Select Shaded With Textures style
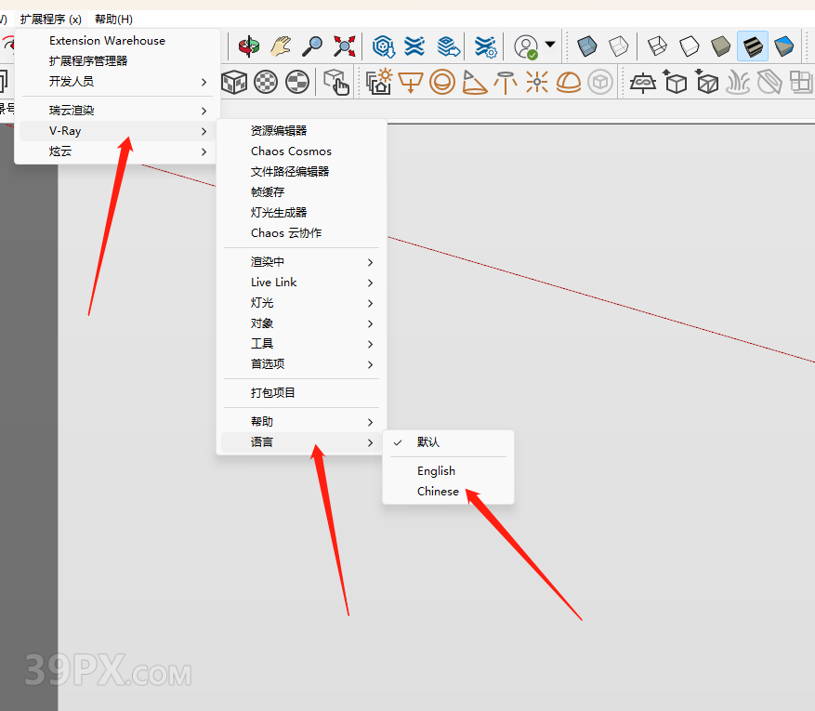The image size is (815, 711). [753, 46]
